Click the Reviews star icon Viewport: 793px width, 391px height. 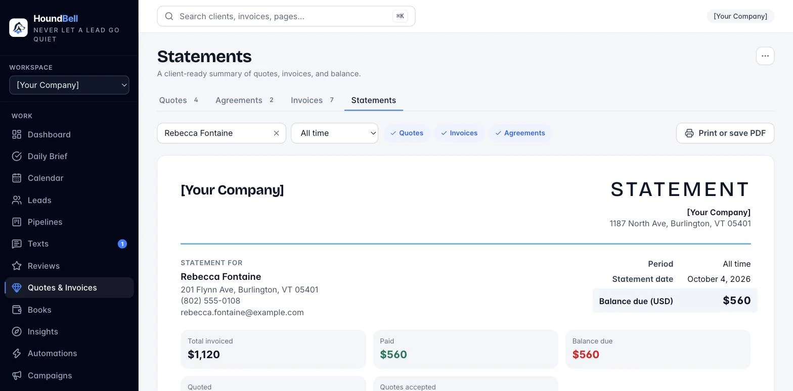click(x=17, y=266)
